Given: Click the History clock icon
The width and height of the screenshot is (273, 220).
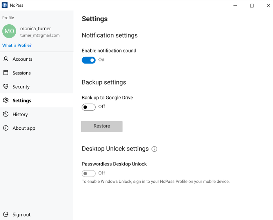Looking at the screenshot, I should pos(6,114).
